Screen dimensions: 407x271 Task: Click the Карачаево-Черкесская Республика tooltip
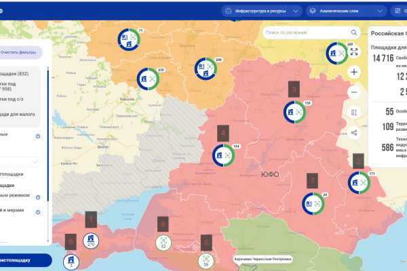tap(263, 259)
